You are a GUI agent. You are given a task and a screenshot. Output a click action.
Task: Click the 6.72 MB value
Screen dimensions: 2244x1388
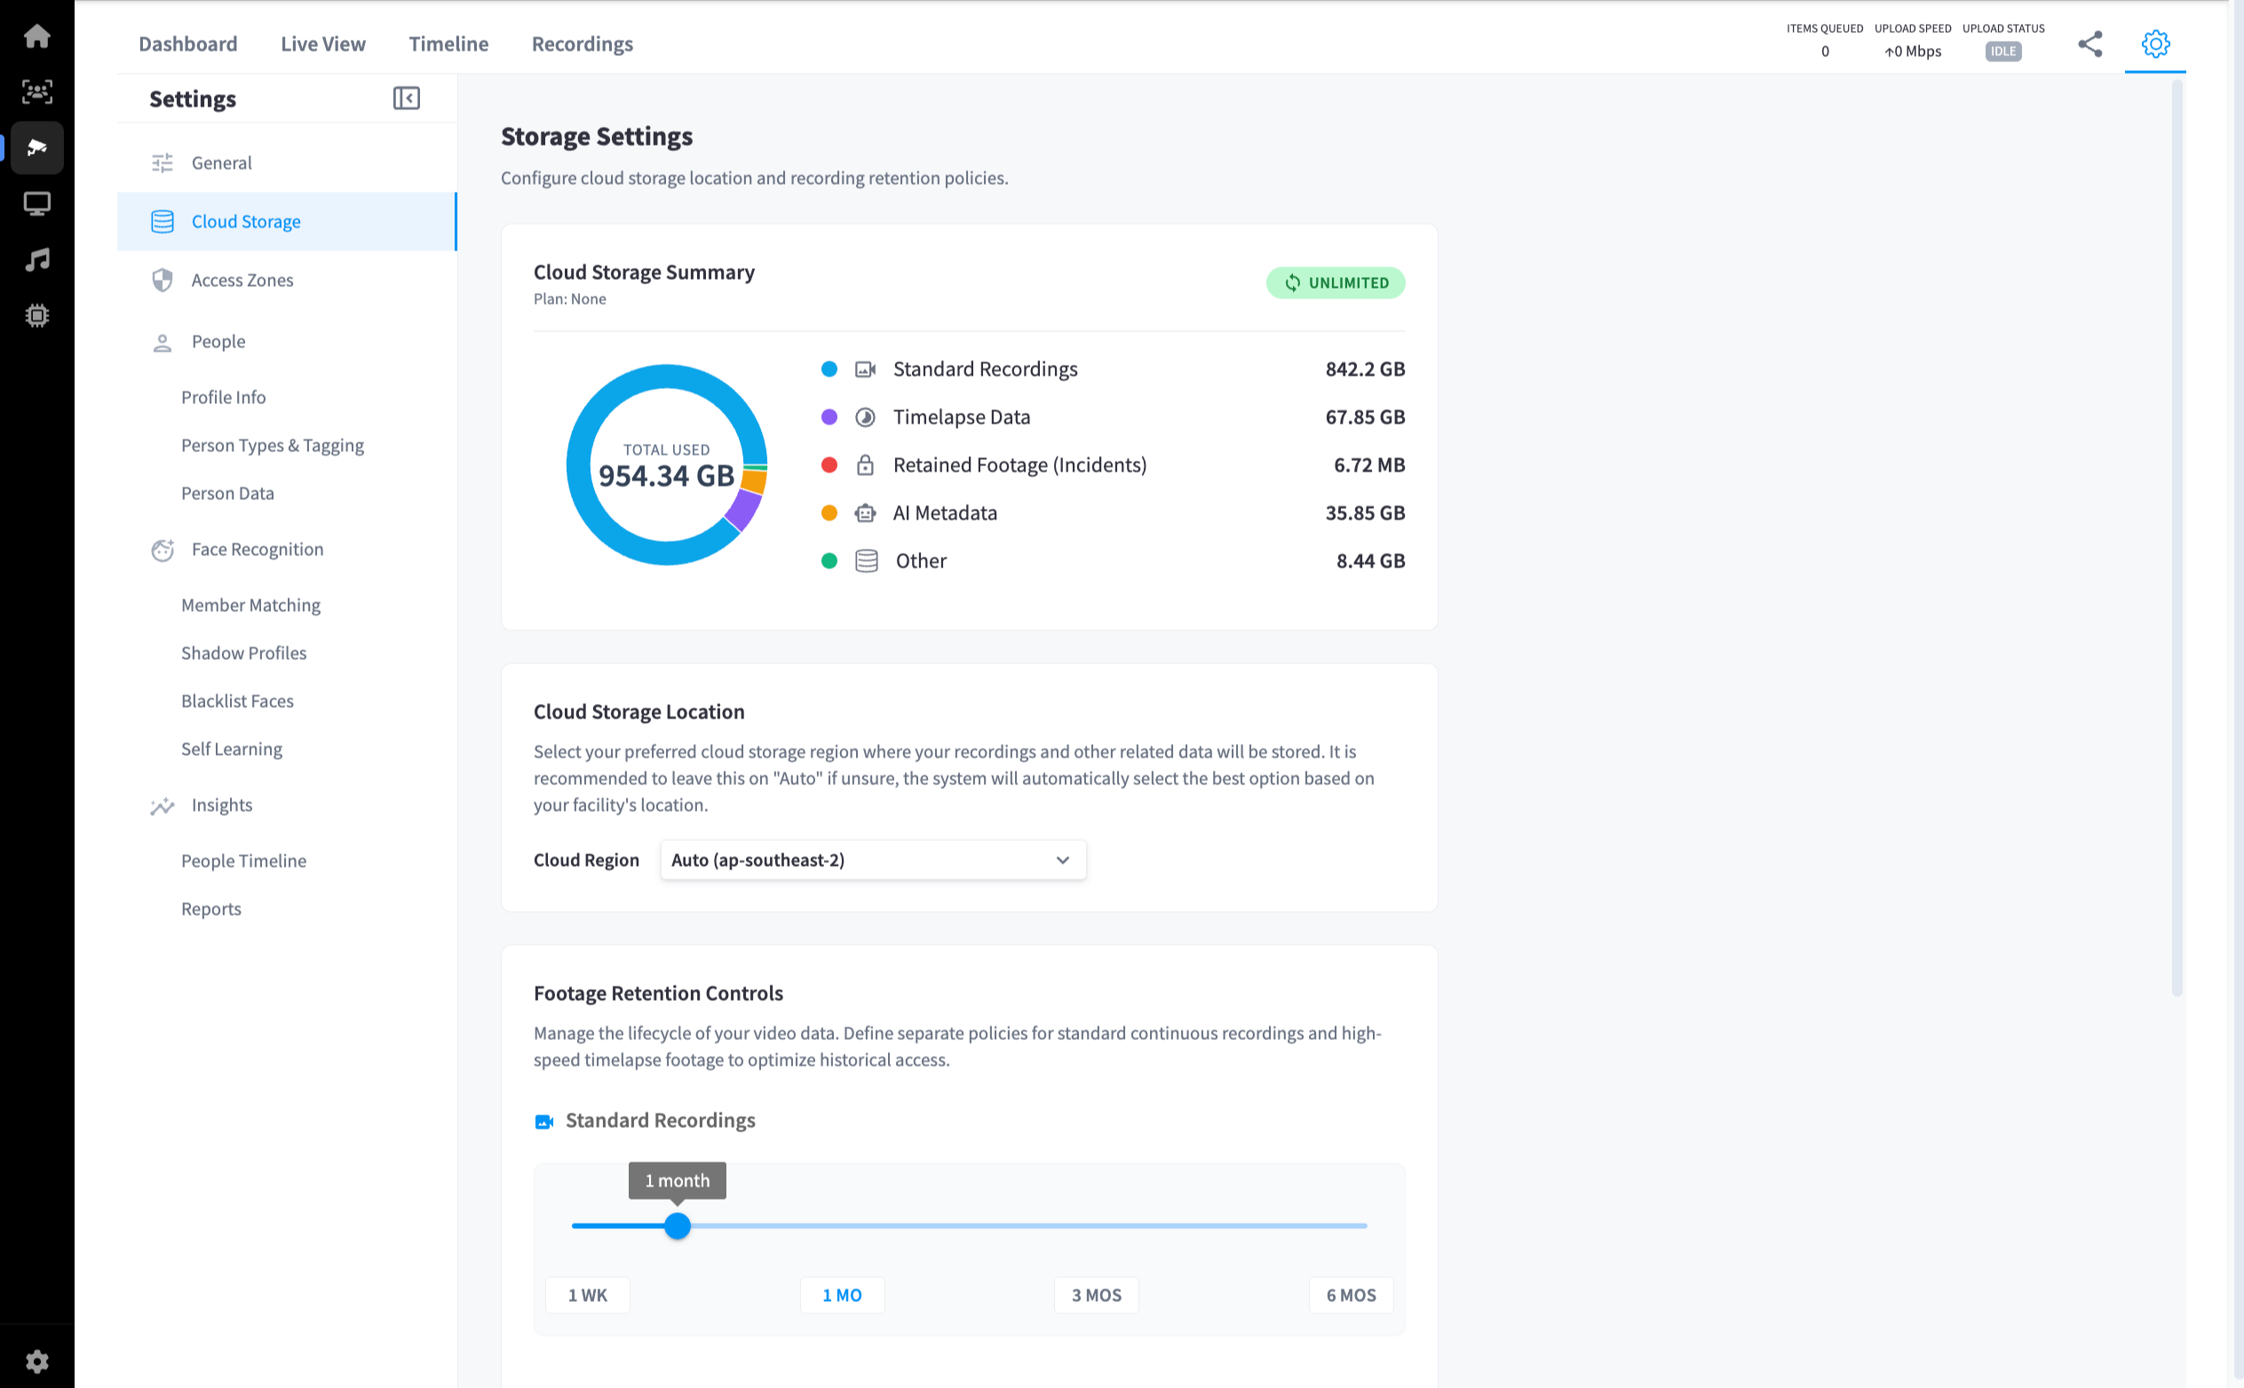1368,464
